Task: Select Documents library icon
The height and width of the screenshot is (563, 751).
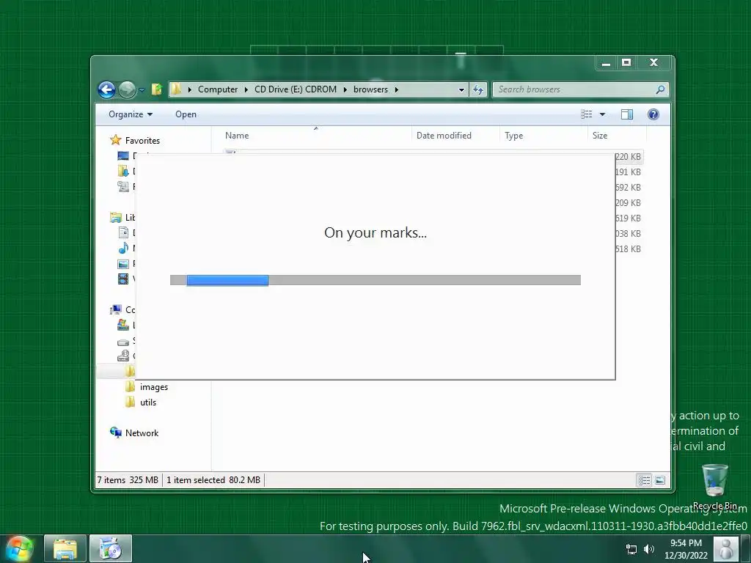Action: [123, 232]
